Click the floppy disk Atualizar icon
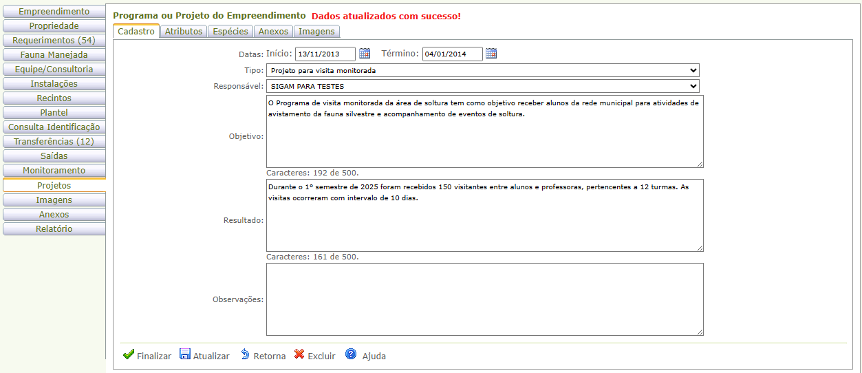 (184, 354)
